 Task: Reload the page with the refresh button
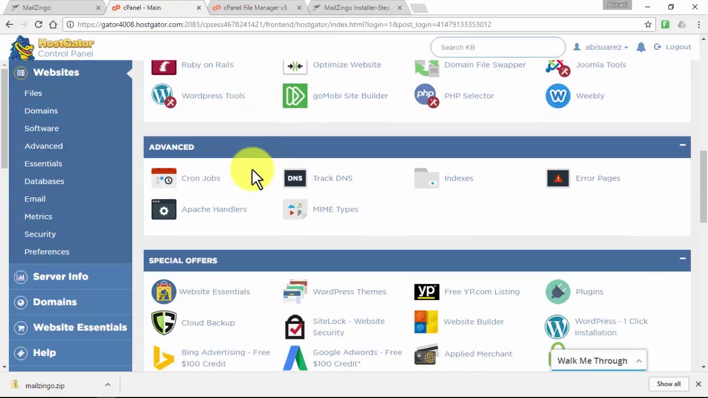[x=38, y=24]
